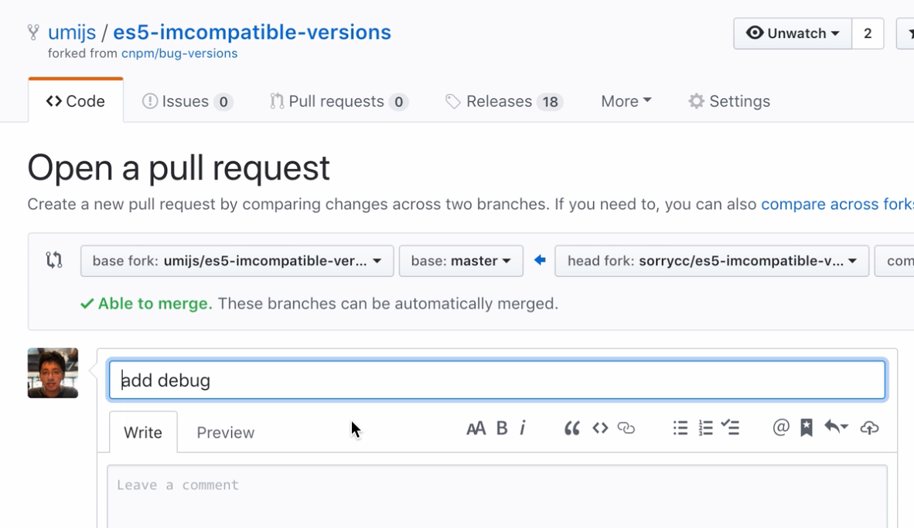Open the base fork dropdown
This screenshot has width=914, height=528.
[237, 261]
